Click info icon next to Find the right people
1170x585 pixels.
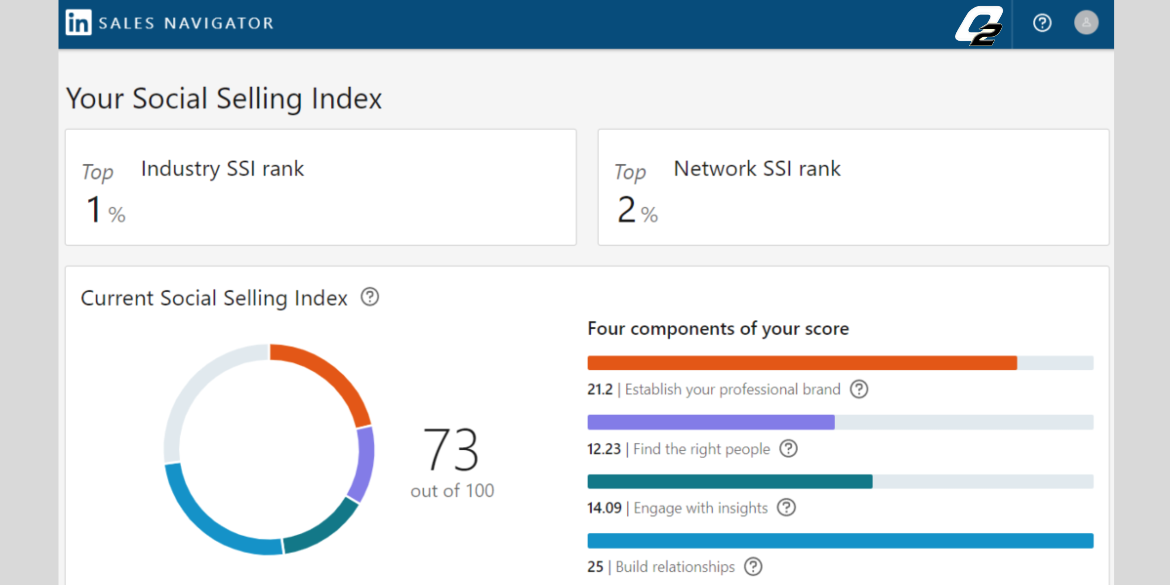click(789, 449)
